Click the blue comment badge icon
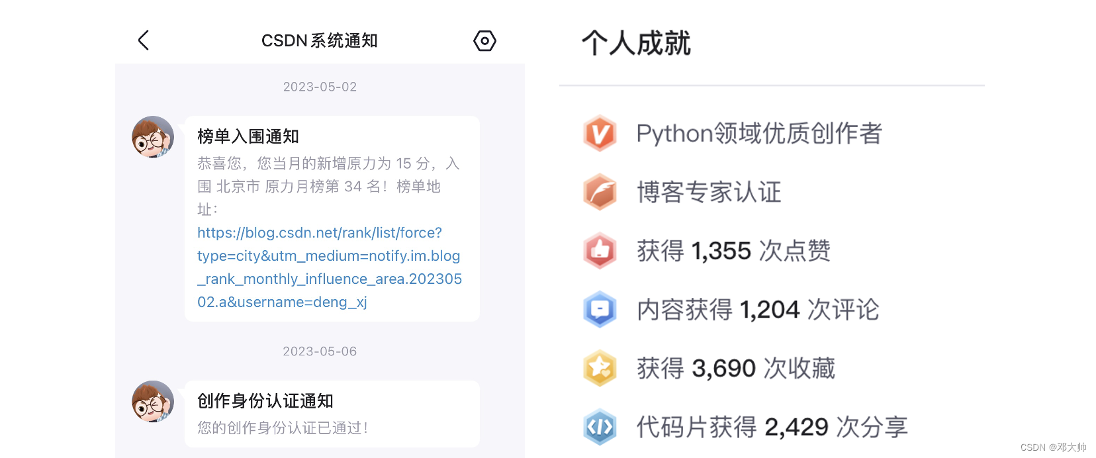1096x458 pixels. pos(600,309)
